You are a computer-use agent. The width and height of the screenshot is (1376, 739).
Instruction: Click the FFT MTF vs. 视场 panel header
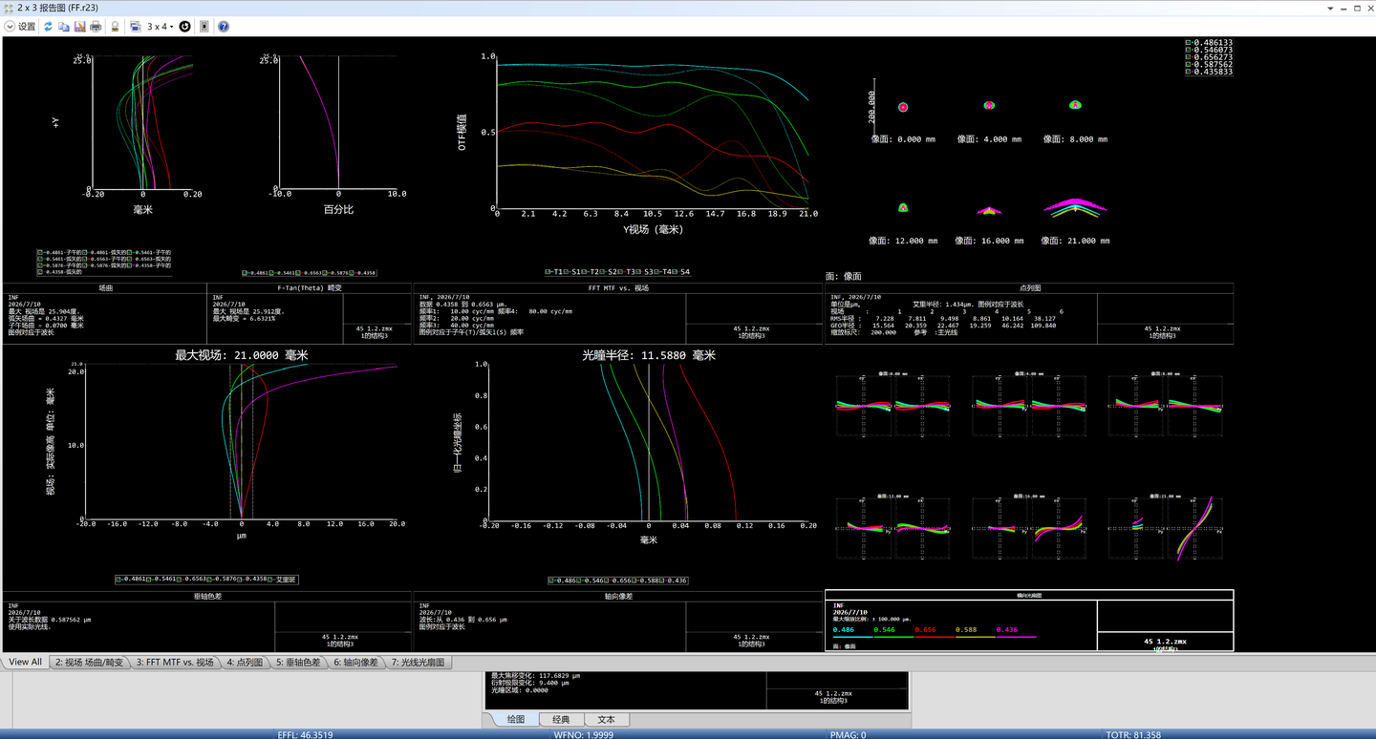pos(618,287)
